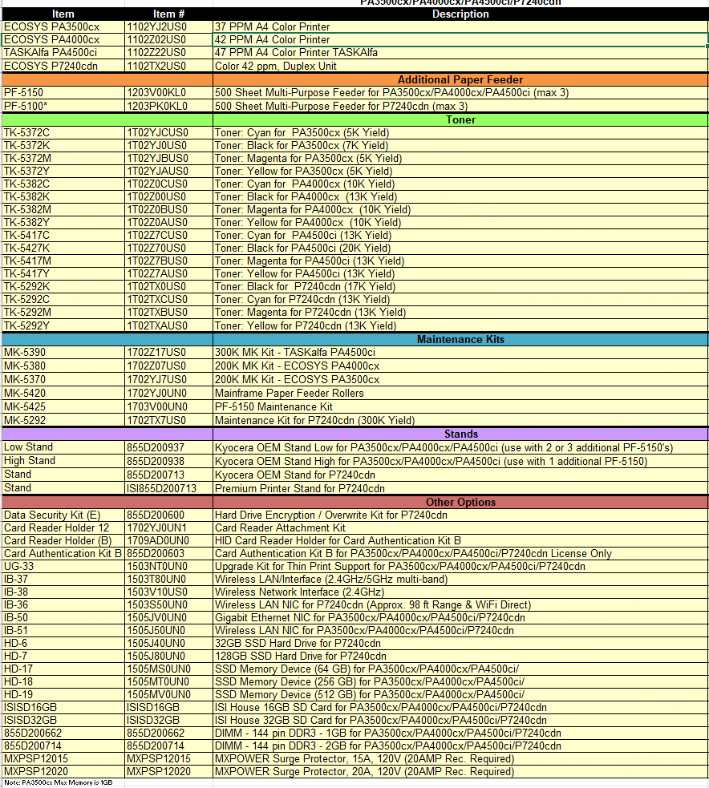Viewport: 709px width, 788px height.
Task: Click the Data Security Kit (E) cell
Action: pos(63,515)
